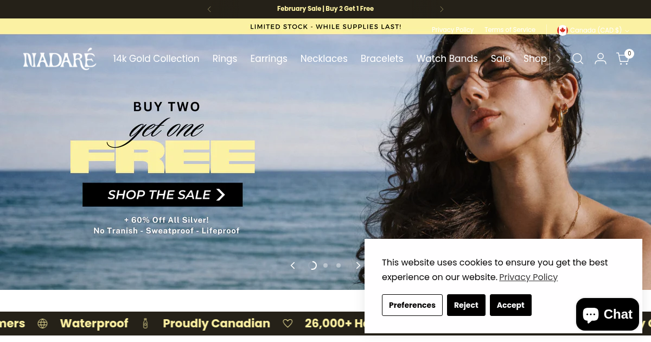This screenshot has height=342, width=651.
Task: Open the Shop navigation menu
Action: 535,59
